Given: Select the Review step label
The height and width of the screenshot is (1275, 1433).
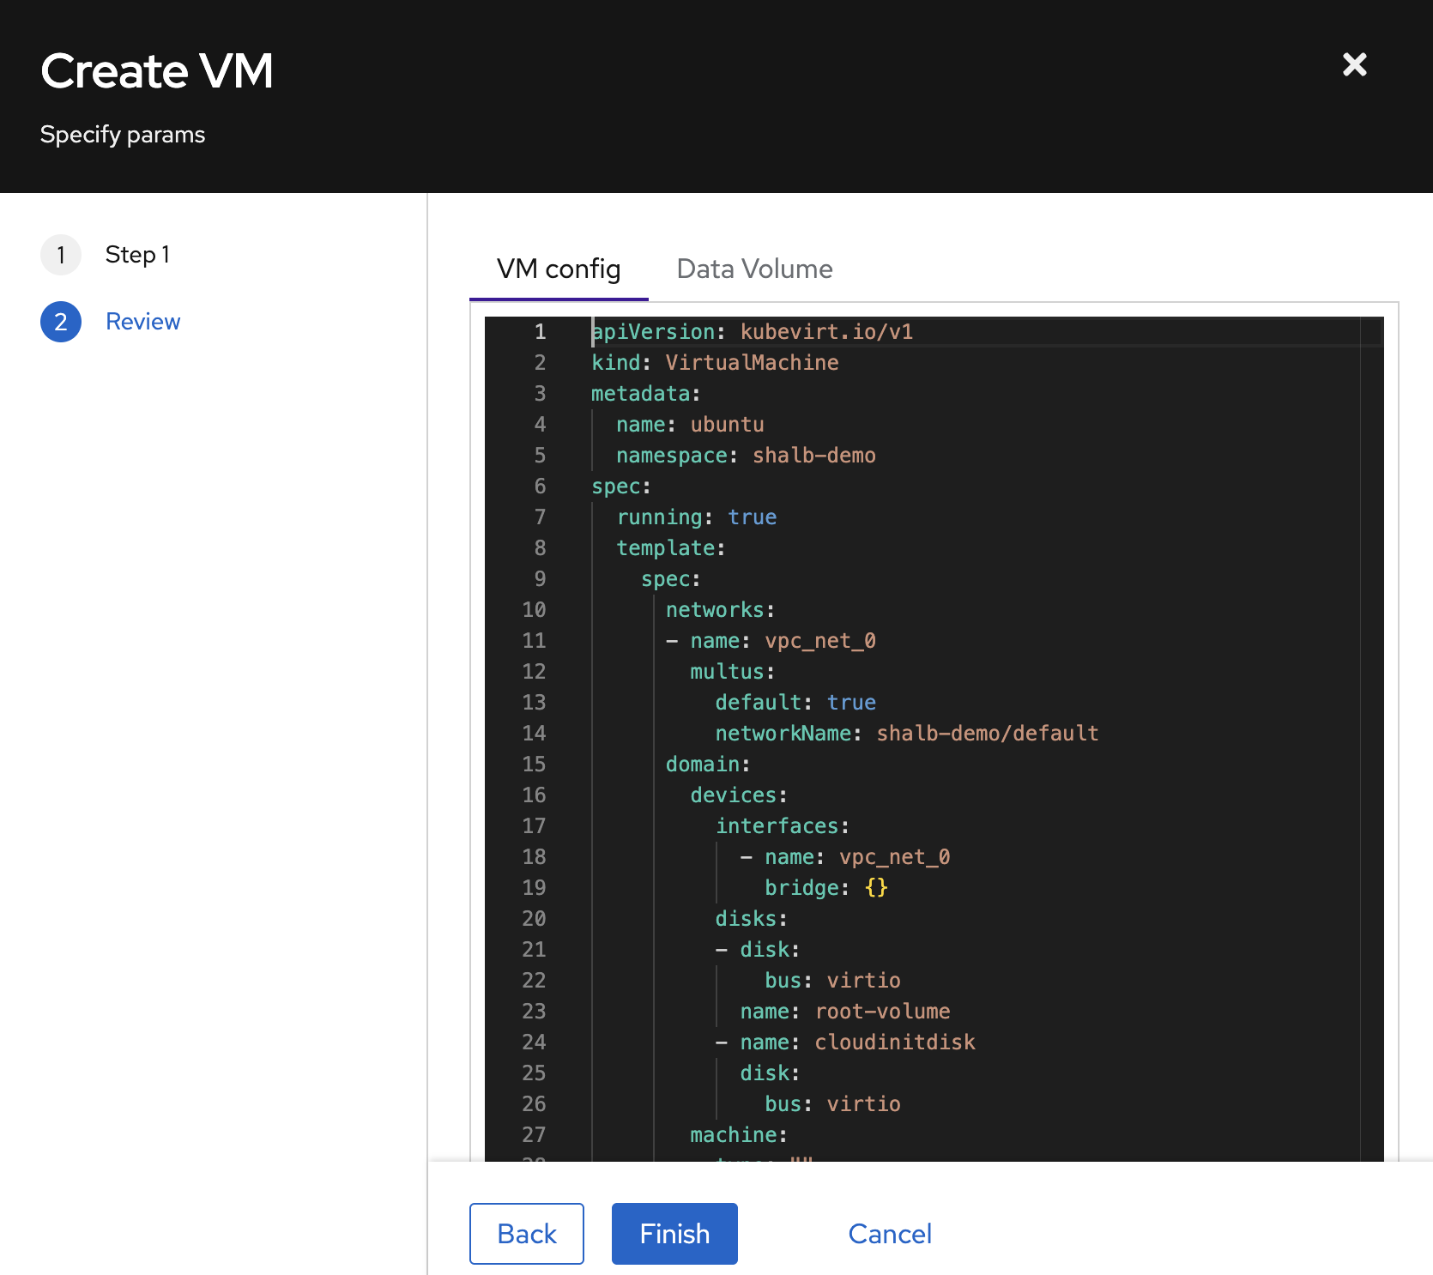Looking at the screenshot, I should pos(142,322).
